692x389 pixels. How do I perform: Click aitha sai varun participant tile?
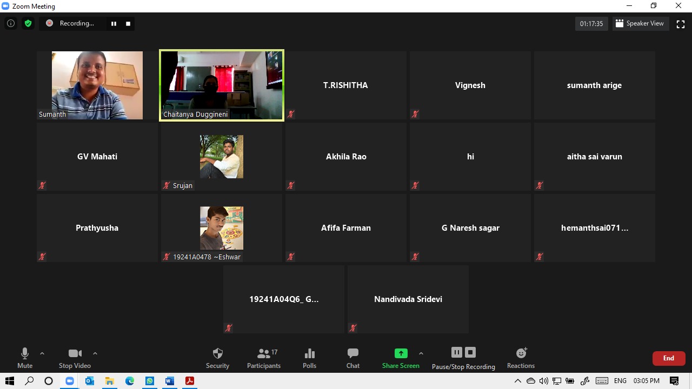pyautogui.click(x=595, y=157)
